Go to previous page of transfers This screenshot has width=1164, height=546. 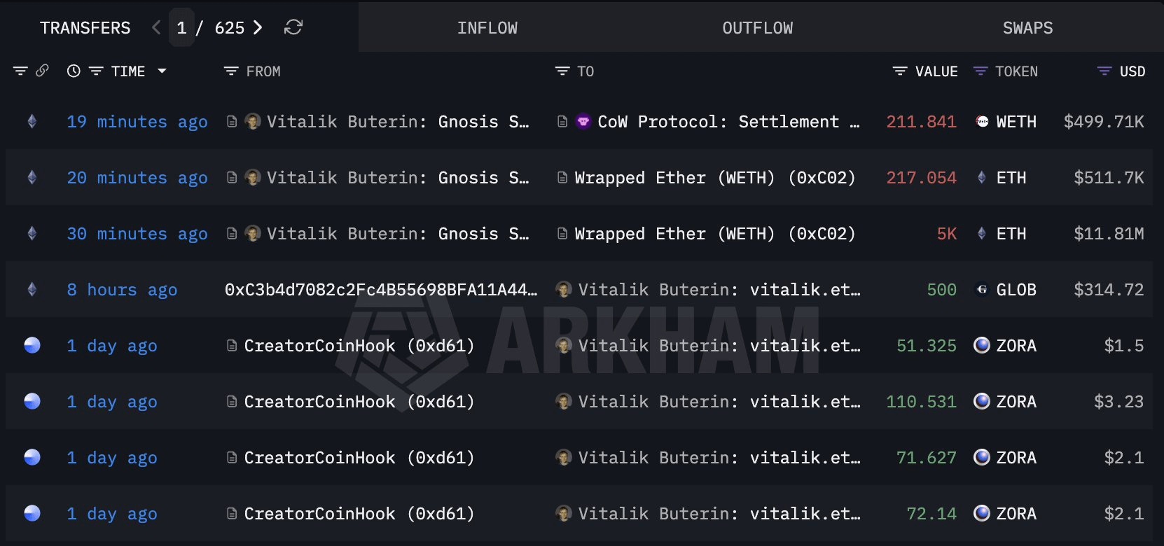pos(156,27)
